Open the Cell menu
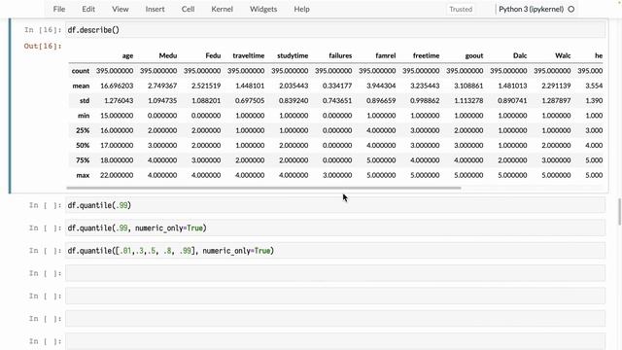The width and height of the screenshot is (622, 350). (188, 9)
